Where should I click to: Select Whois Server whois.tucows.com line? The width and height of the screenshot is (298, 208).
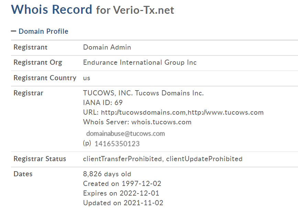(x=137, y=122)
